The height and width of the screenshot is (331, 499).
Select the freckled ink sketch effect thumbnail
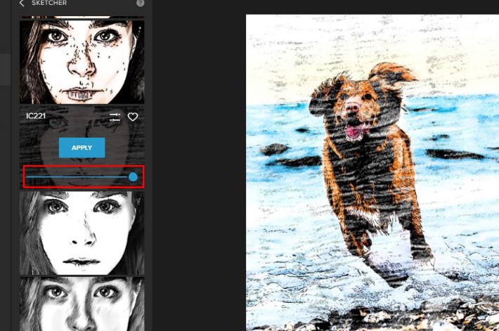tap(82, 62)
